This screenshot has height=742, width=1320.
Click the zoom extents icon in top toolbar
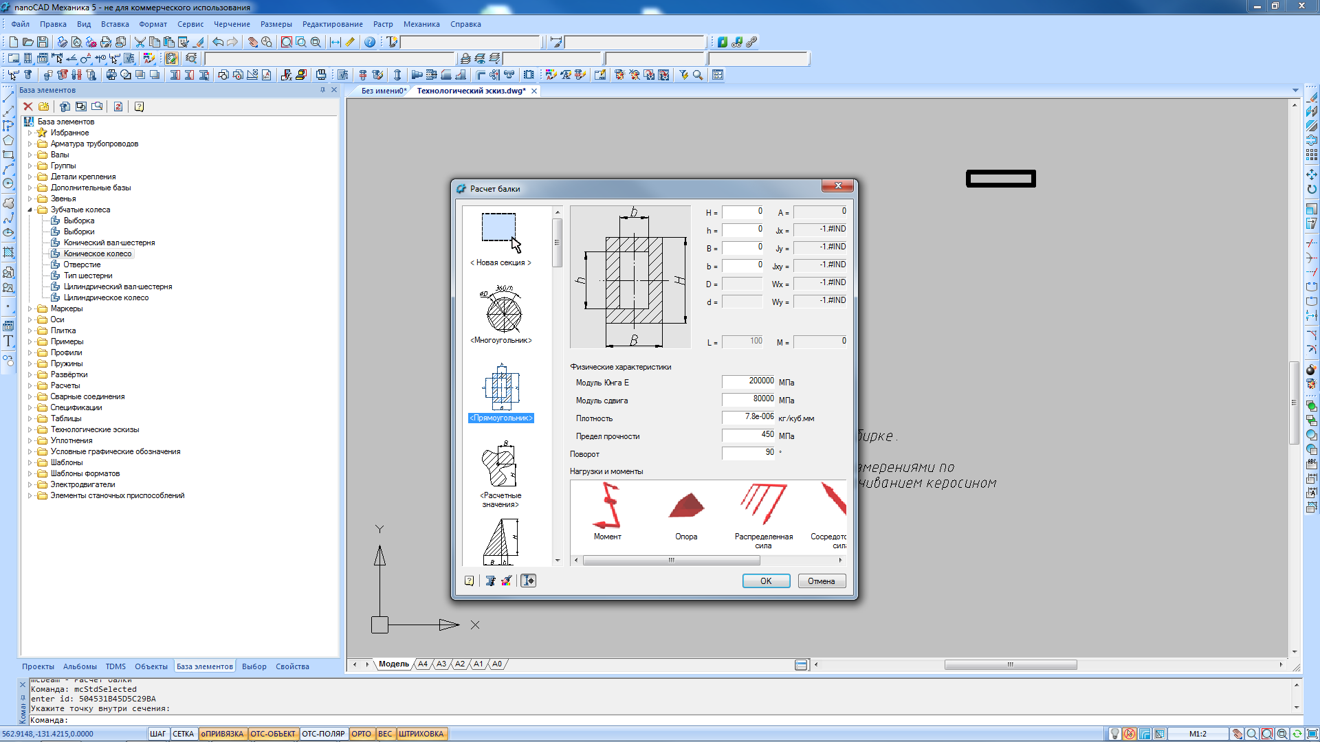287,42
